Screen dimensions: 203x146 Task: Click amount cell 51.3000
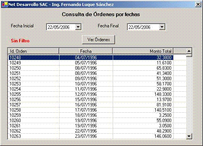[x=143, y=79]
